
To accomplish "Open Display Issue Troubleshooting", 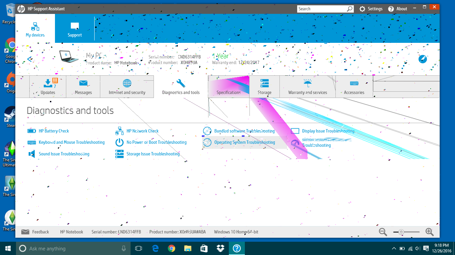I will click(328, 131).
